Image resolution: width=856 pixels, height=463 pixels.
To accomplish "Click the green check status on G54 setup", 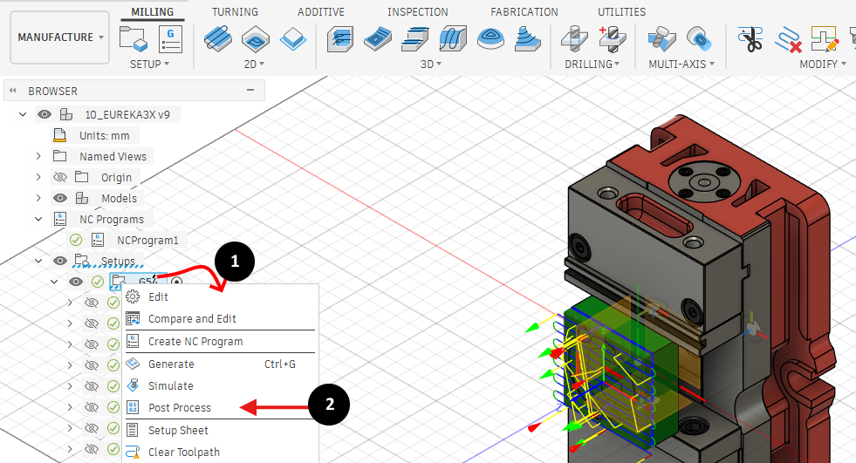I will pyautogui.click(x=98, y=282).
